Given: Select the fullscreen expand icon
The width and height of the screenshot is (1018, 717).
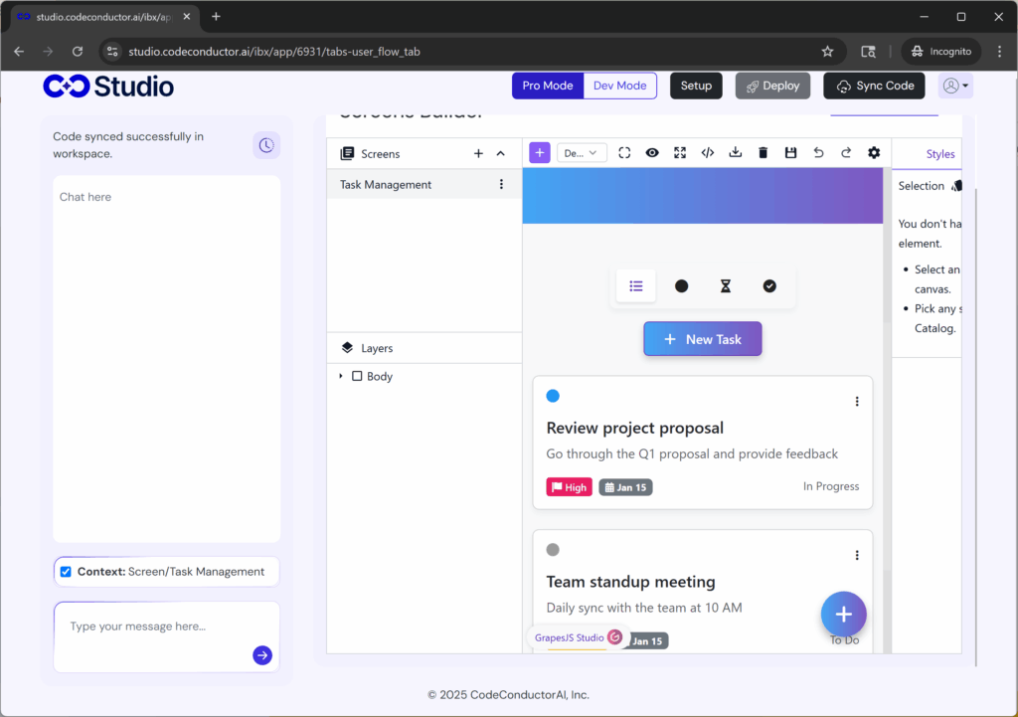Looking at the screenshot, I should click(680, 152).
